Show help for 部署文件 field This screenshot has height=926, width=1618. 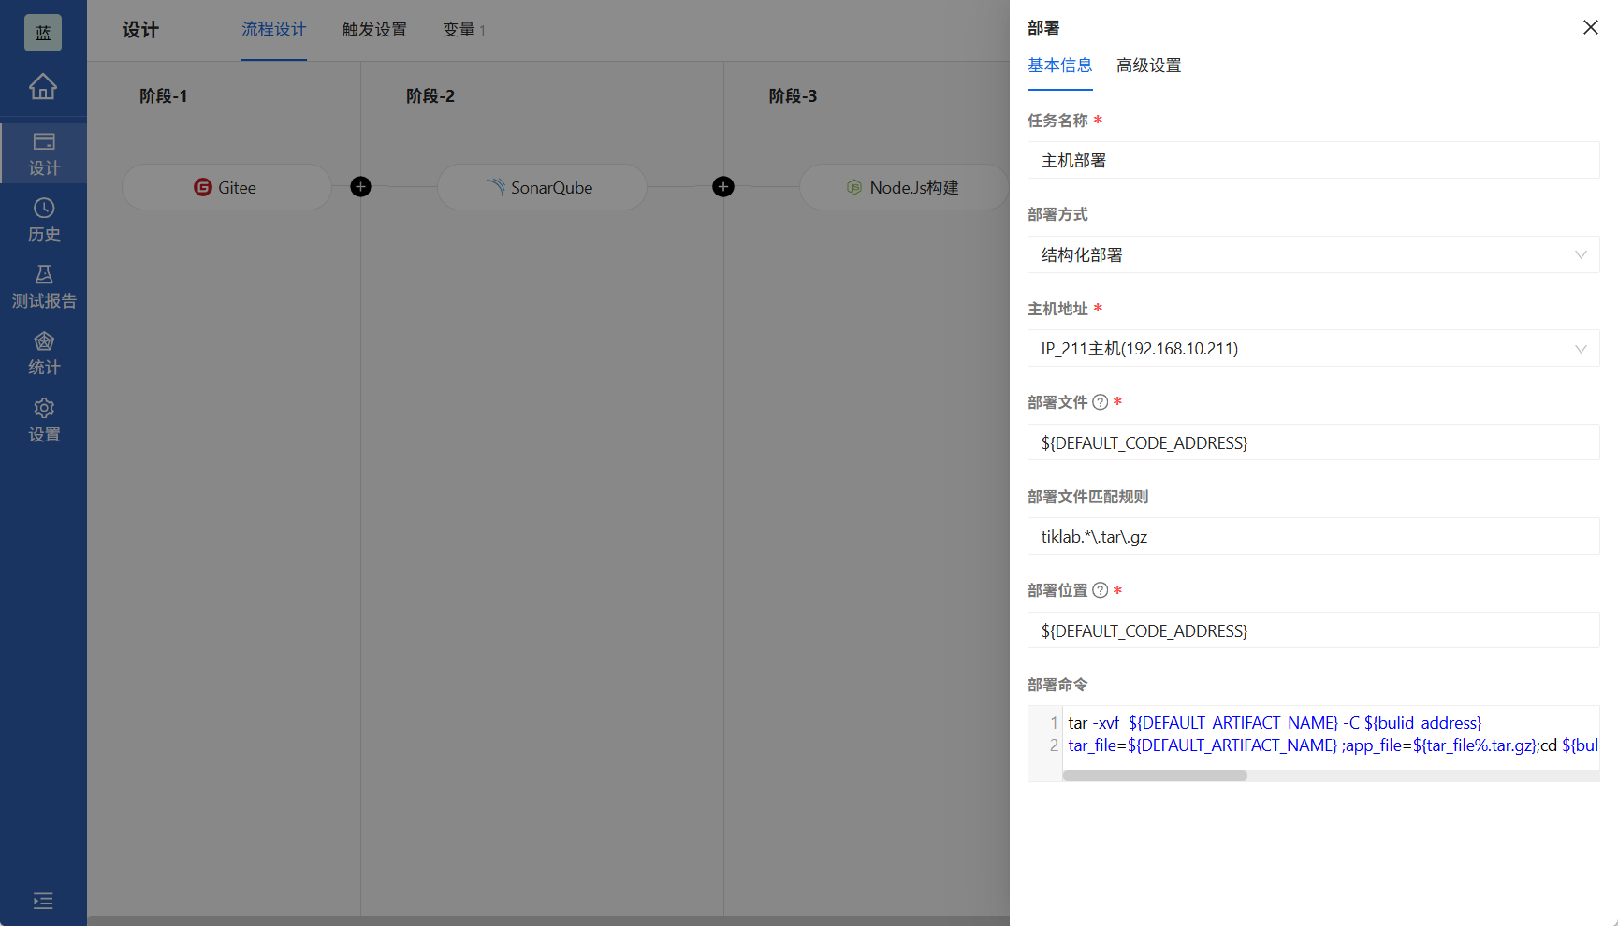(x=1101, y=402)
